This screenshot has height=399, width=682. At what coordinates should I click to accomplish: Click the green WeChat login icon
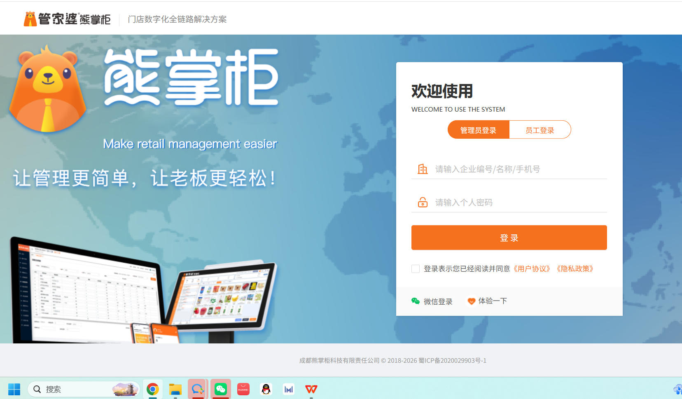(x=416, y=301)
